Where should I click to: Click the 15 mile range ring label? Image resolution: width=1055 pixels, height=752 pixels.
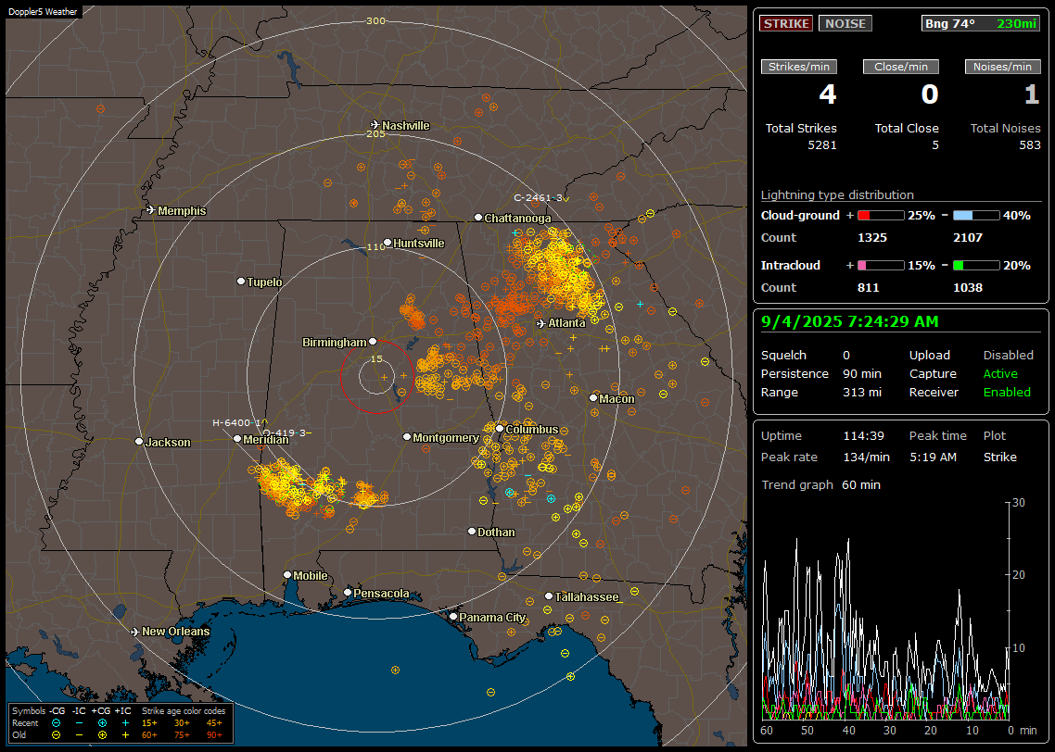(x=376, y=358)
